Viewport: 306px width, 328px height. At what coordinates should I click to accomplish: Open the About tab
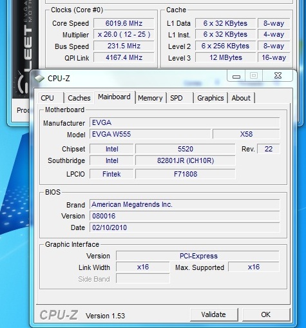coord(241,98)
